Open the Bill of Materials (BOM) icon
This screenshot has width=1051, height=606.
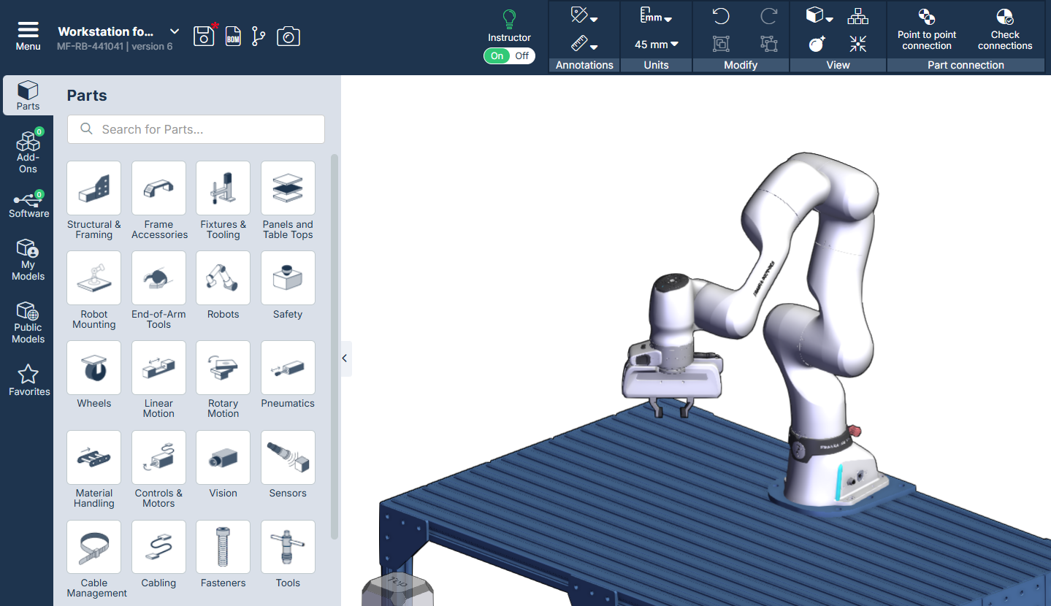pos(232,36)
